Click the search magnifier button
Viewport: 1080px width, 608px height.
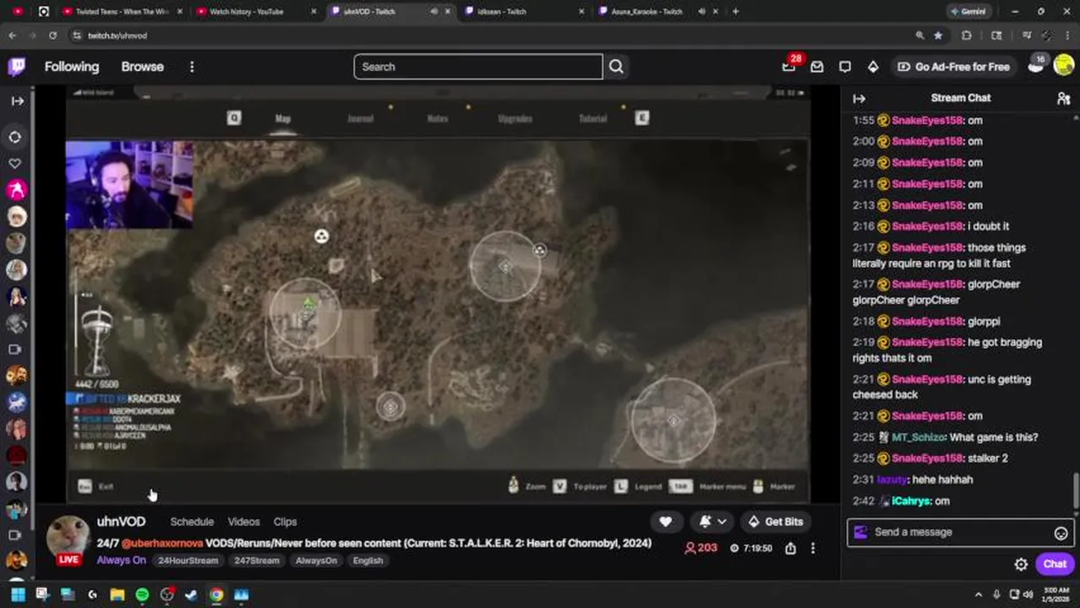[x=616, y=67]
